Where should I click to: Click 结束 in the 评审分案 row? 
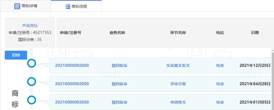click(x=220, y=84)
